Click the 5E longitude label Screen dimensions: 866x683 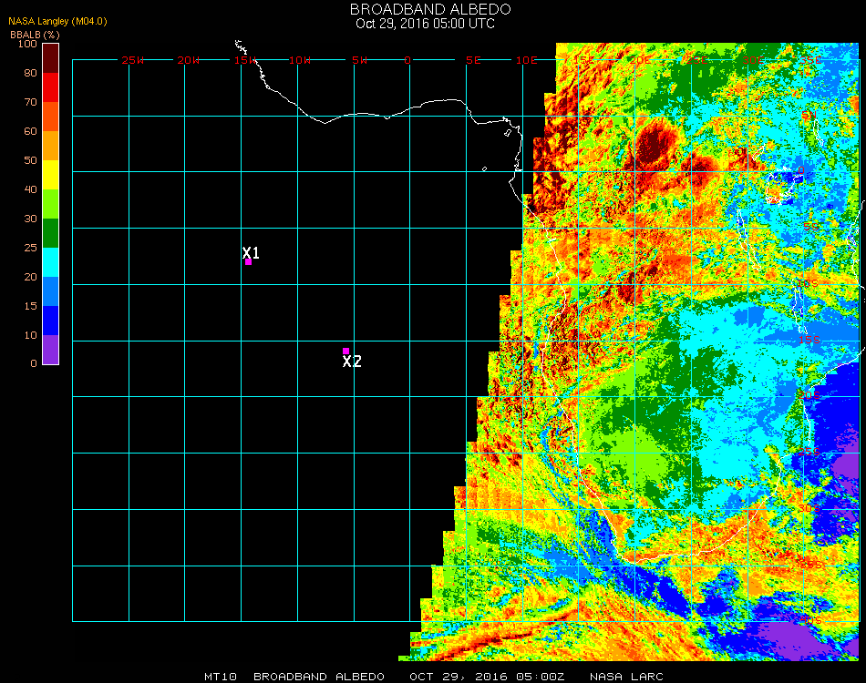[473, 60]
